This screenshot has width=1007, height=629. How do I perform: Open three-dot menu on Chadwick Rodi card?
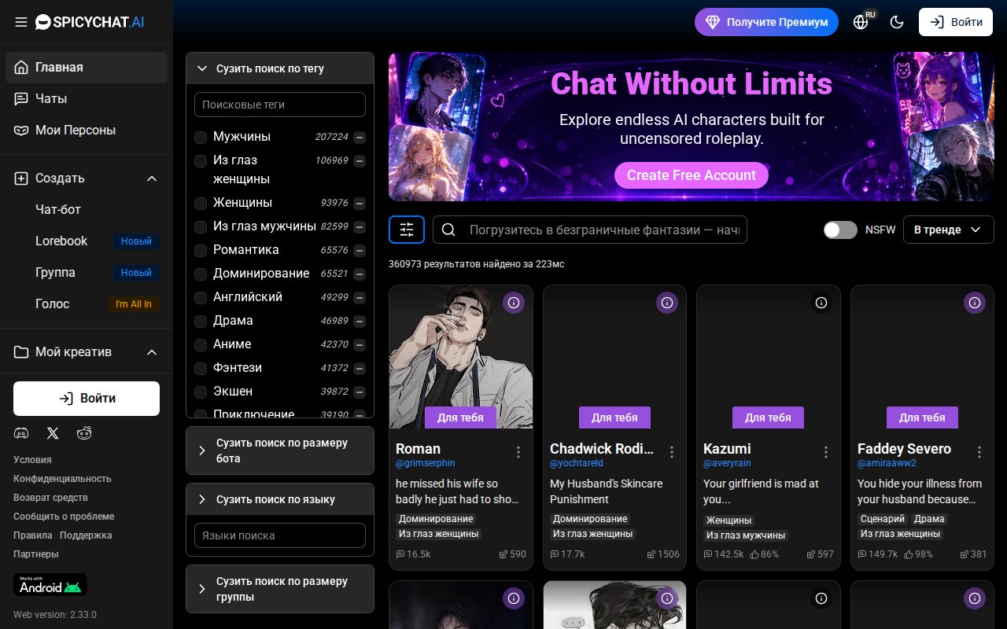coord(672,452)
